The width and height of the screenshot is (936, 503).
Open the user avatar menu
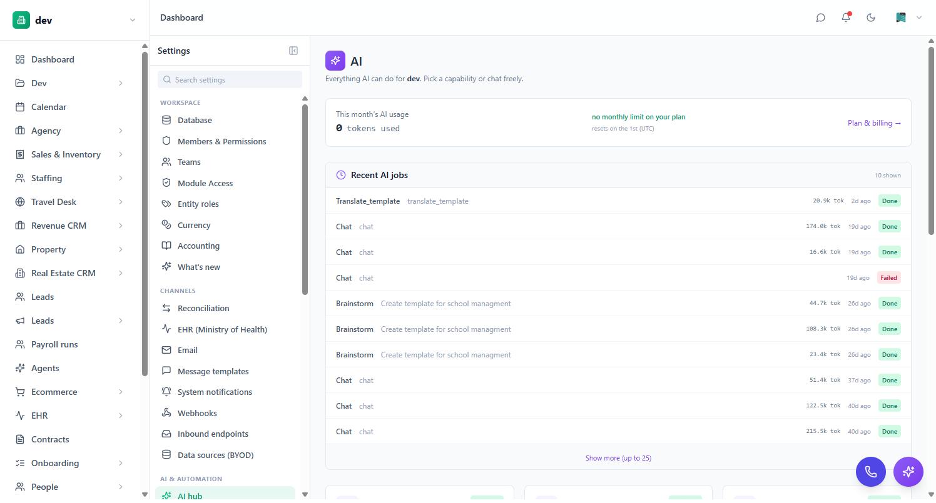pos(909,17)
